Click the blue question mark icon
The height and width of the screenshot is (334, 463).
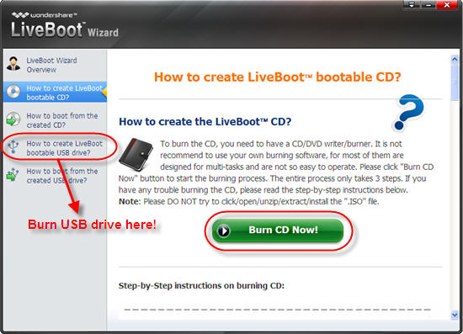click(x=408, y=113)
